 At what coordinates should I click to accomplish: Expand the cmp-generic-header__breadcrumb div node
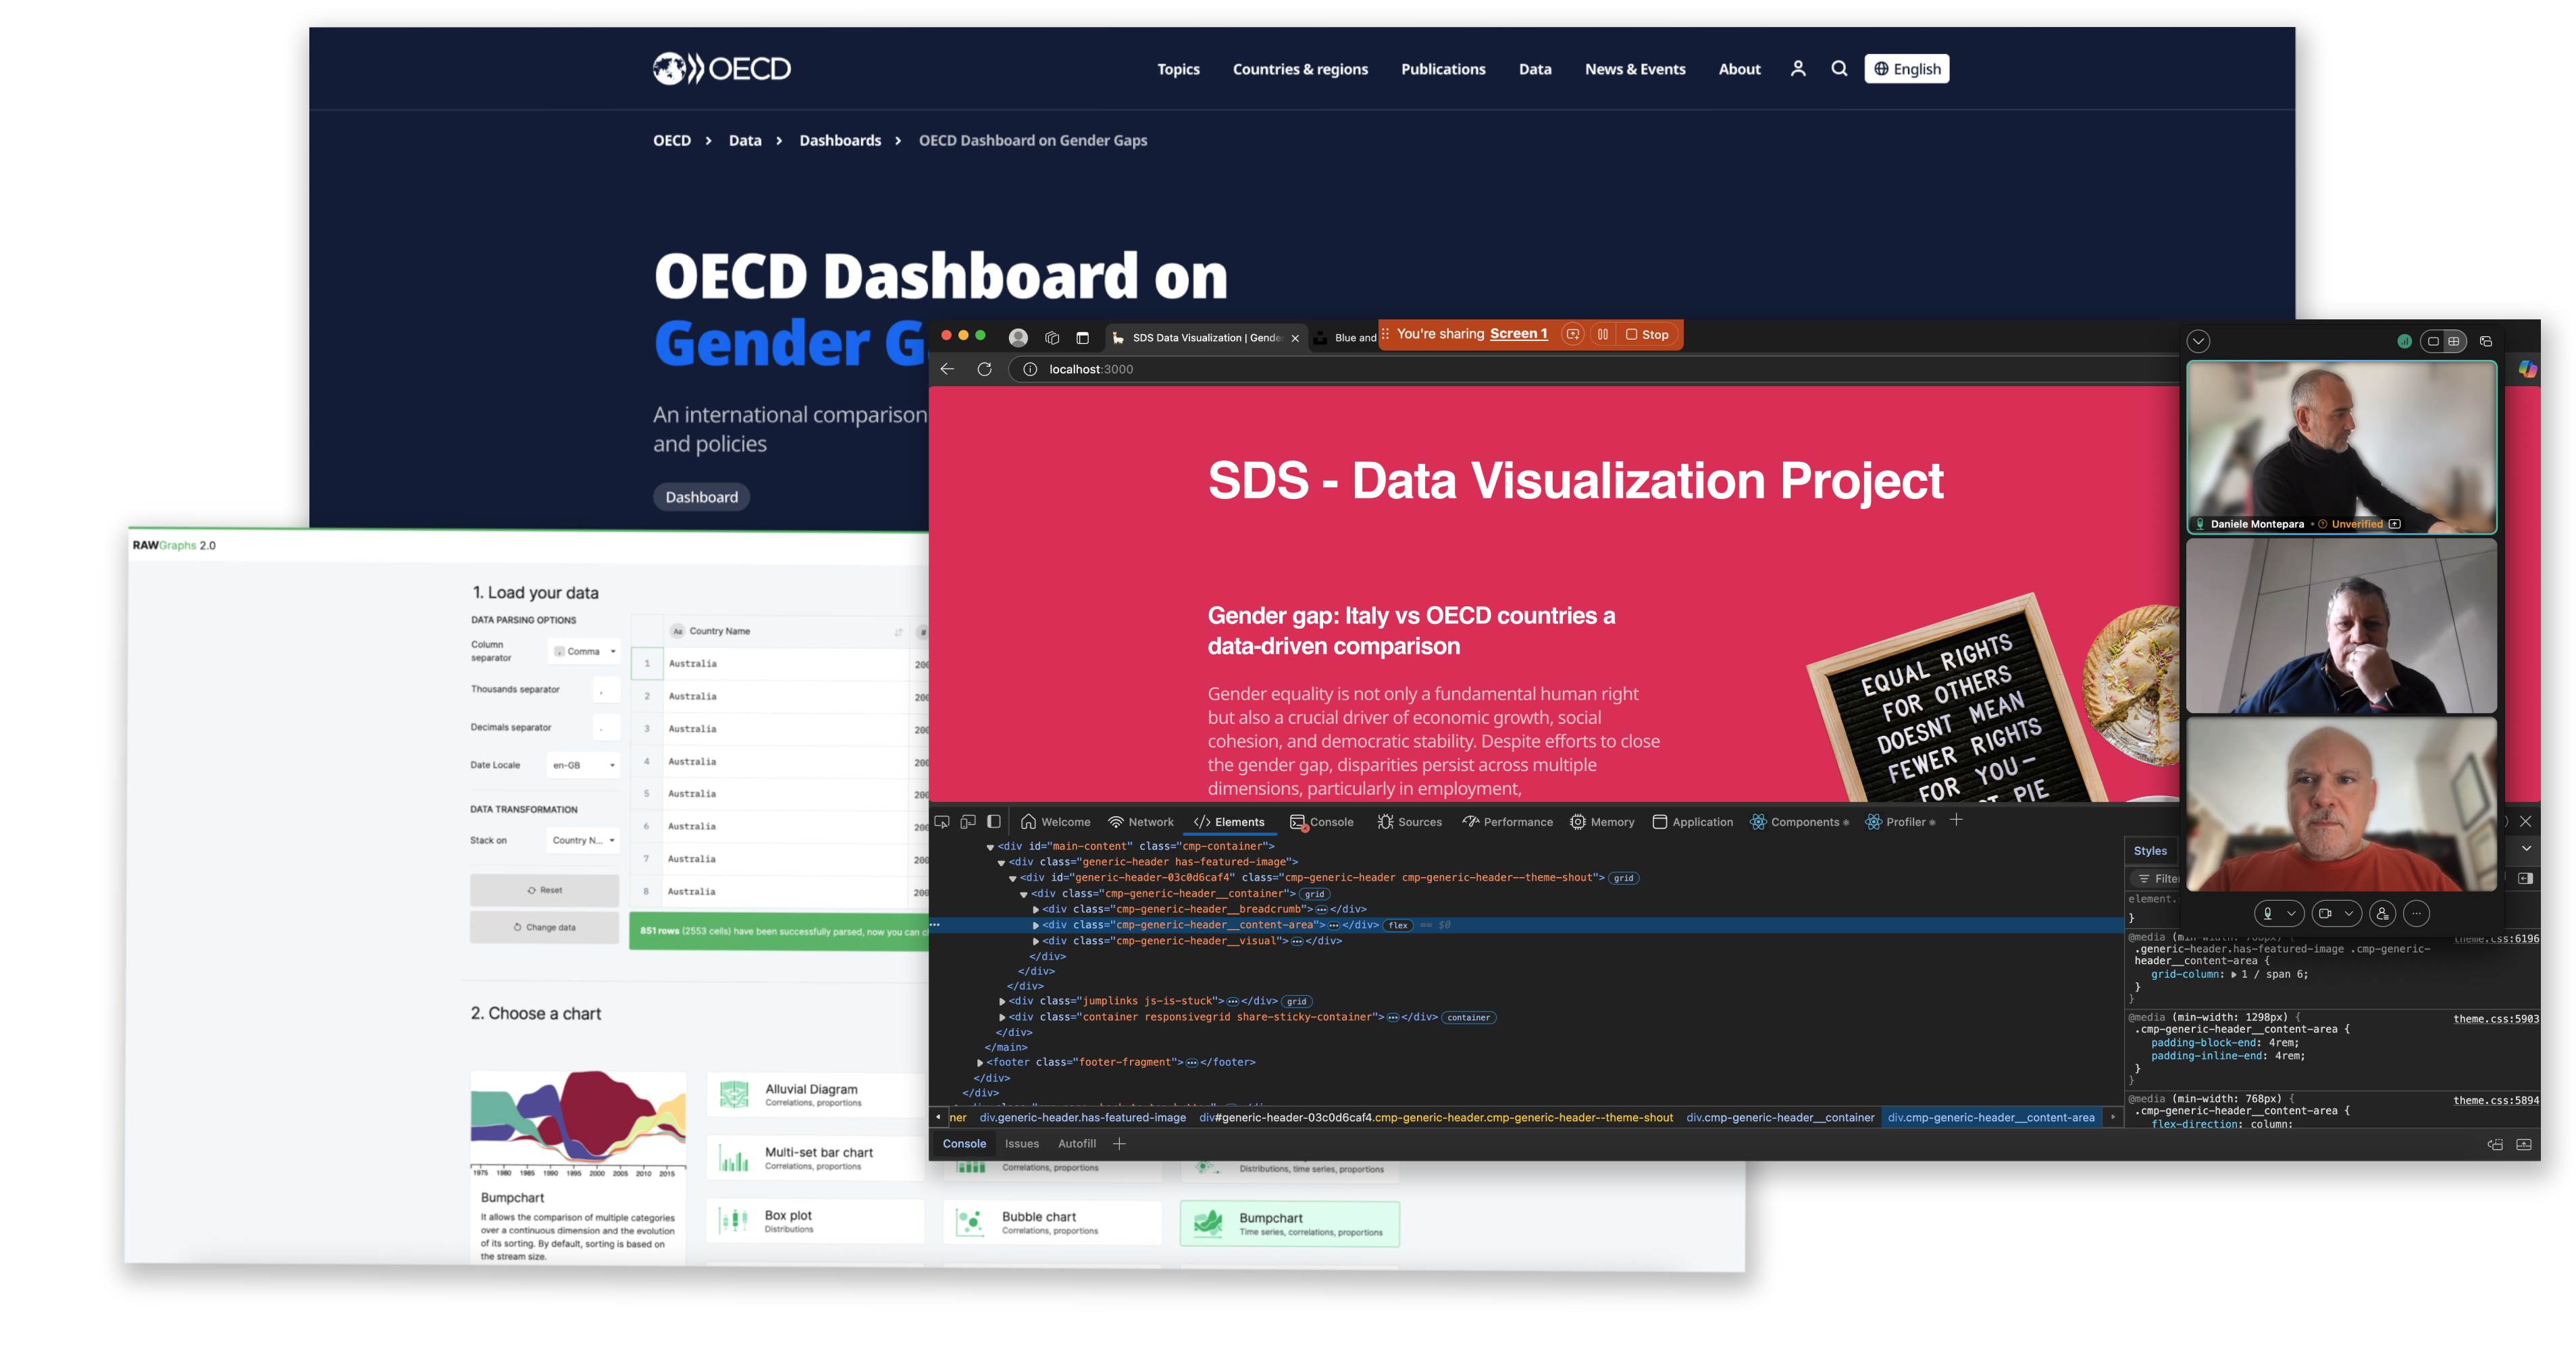[1036, 910]
